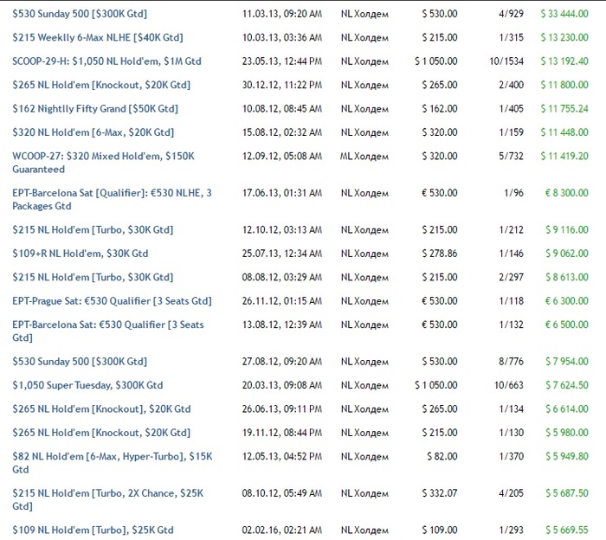Select the buy-in value $ 82.00
606x540 pixels.
coord(442,457)
